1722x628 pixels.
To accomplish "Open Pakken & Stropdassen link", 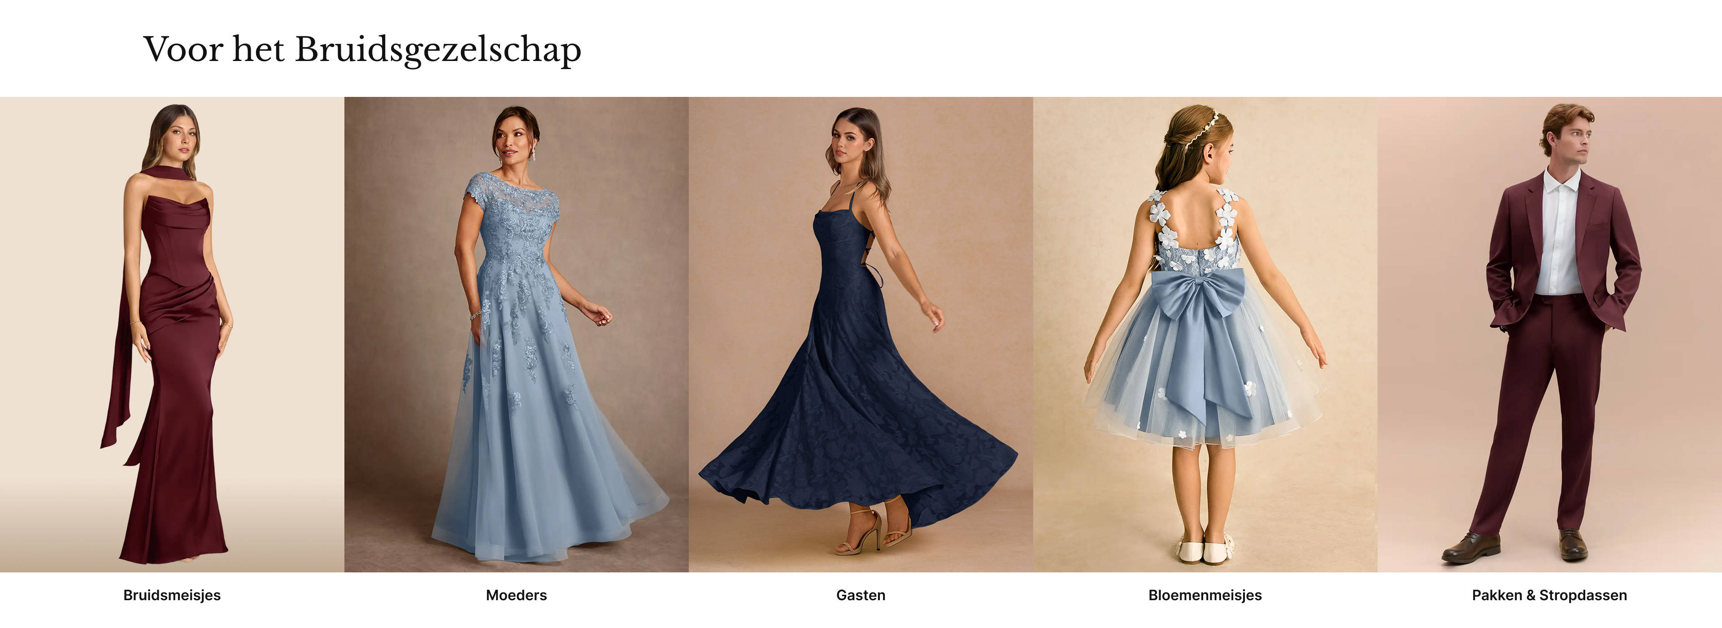I will click(x=1549, y=594).
